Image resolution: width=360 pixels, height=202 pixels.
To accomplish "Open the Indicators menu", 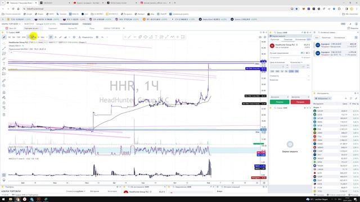I will (x=85, y=37).
